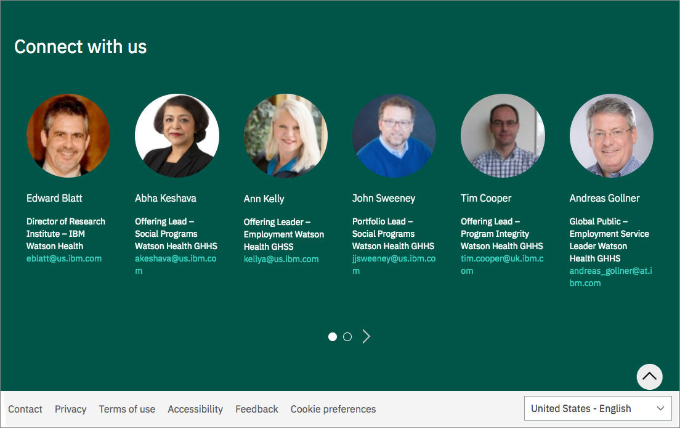This screenshot has width=680, height=428.
Task: Open the Contact footer link
Action: click(x=25, y=409)
